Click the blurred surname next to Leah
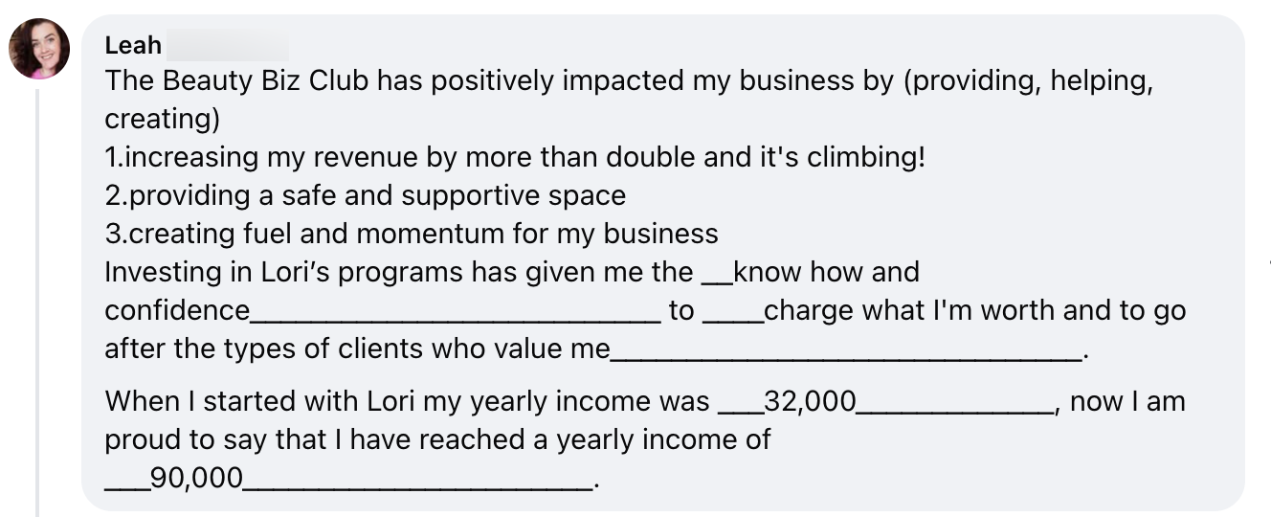Image resolution: width=1271 pixels, height=517 pixels. coord(229,45)
